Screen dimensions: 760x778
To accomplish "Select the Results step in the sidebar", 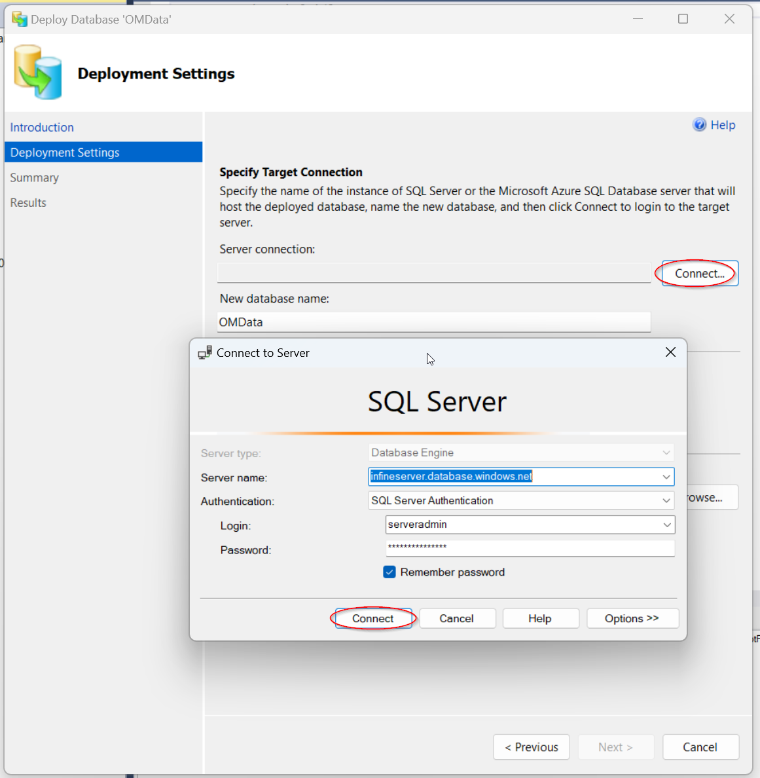I will coord(27,202).
